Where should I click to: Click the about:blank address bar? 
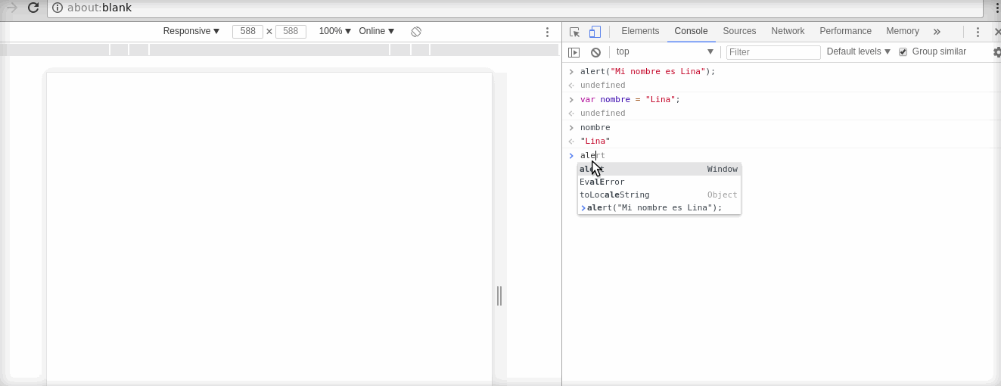(514, 8)
